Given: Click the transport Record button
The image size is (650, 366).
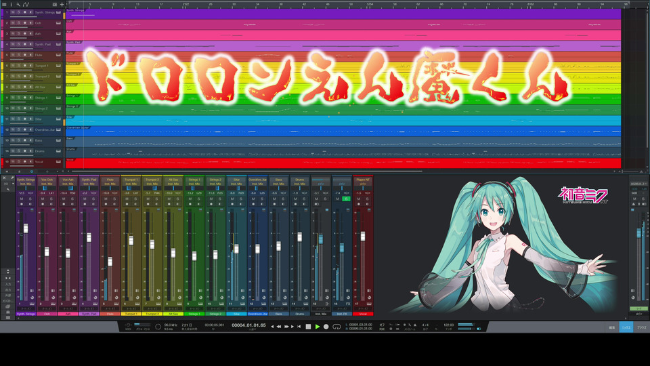Looking at the screenshot, I should click(x=326, y=327).
